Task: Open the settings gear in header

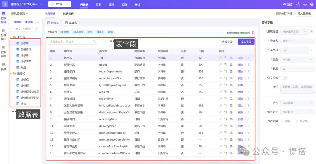Action: [x=305, y=4]
